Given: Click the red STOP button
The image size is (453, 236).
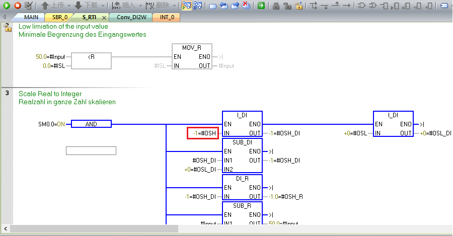Looking at the screenshot, I should 17,6.
